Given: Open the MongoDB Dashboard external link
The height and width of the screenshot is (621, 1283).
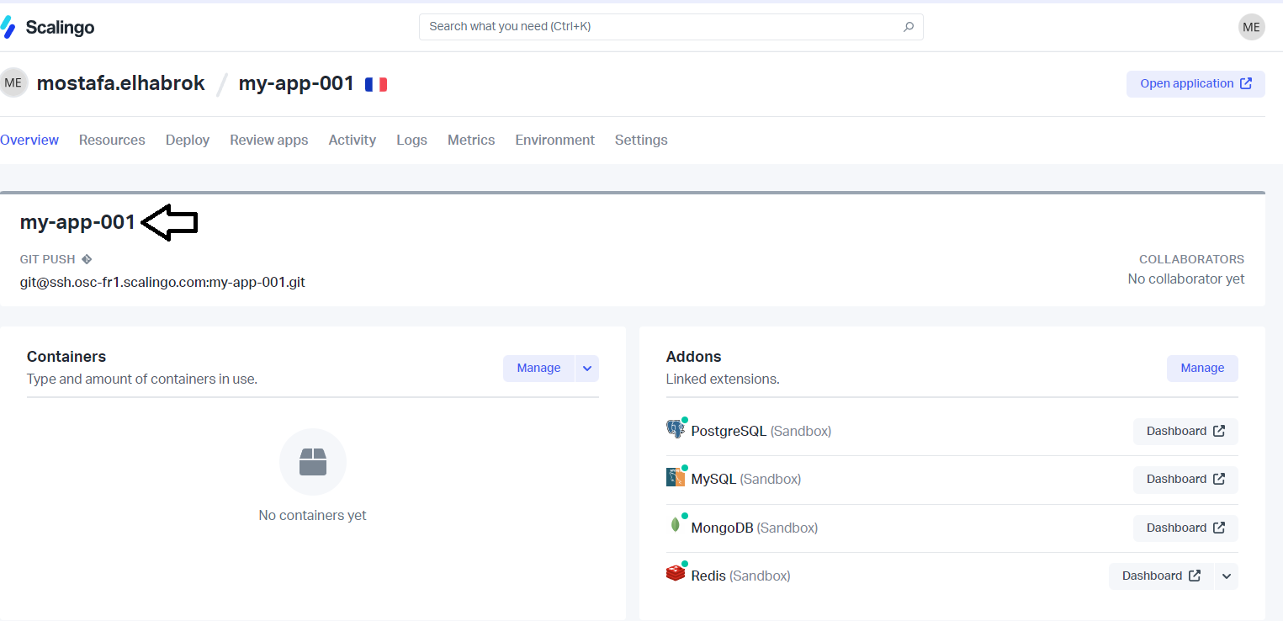Looking at the screenshot, I should [x=1185, y=528].
